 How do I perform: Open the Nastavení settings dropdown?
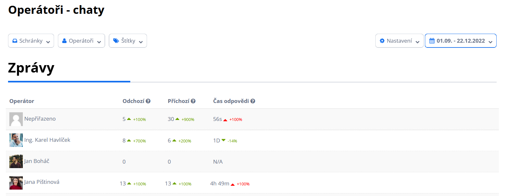(x=399, y=41)
